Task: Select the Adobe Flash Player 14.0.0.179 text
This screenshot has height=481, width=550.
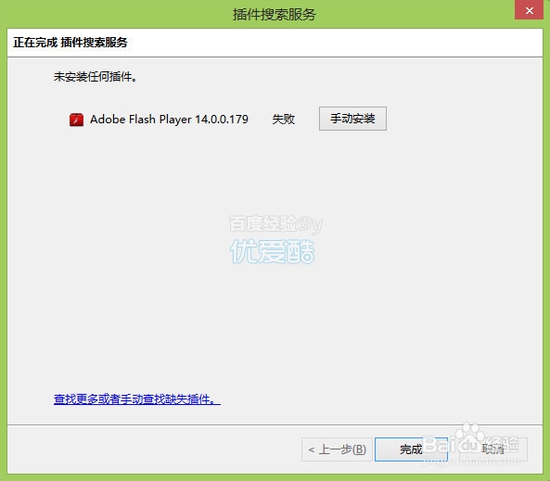Action: (169, 120)
